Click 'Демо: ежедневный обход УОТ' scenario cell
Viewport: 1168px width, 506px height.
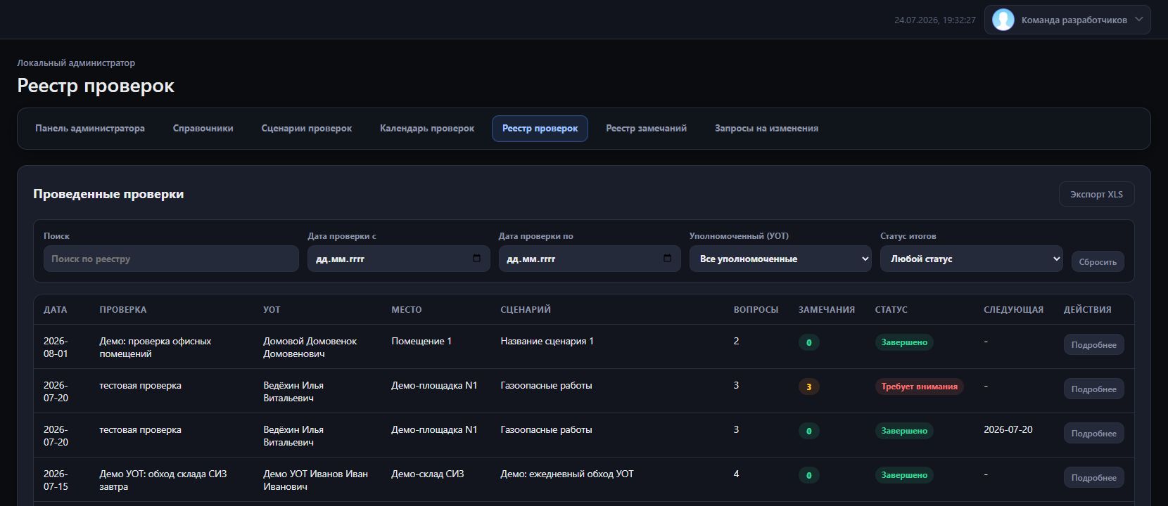click(x=567, y=474)
